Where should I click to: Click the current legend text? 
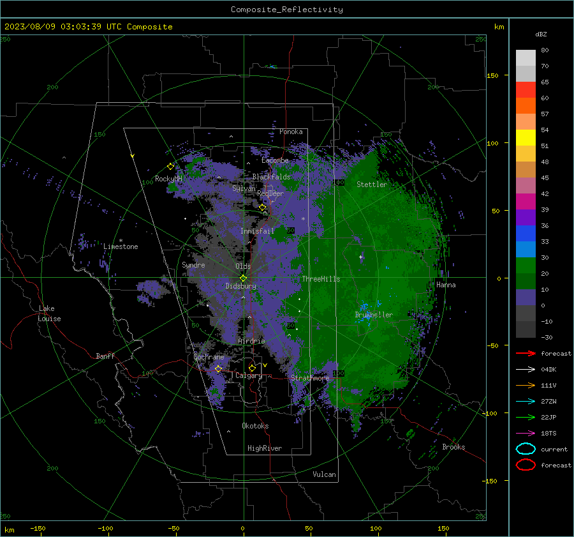tap(554, 450)
